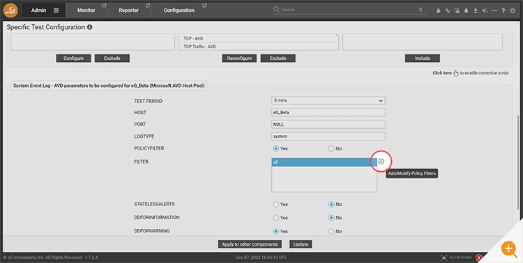This screenshot has width=523, height=263.
Task: Open the three-dots more options icon
Action: click(494, 10)
